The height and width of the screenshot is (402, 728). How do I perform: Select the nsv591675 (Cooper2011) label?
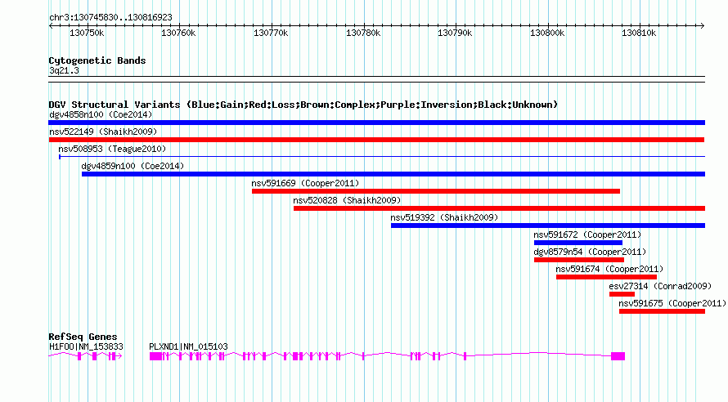pos(672,303)
